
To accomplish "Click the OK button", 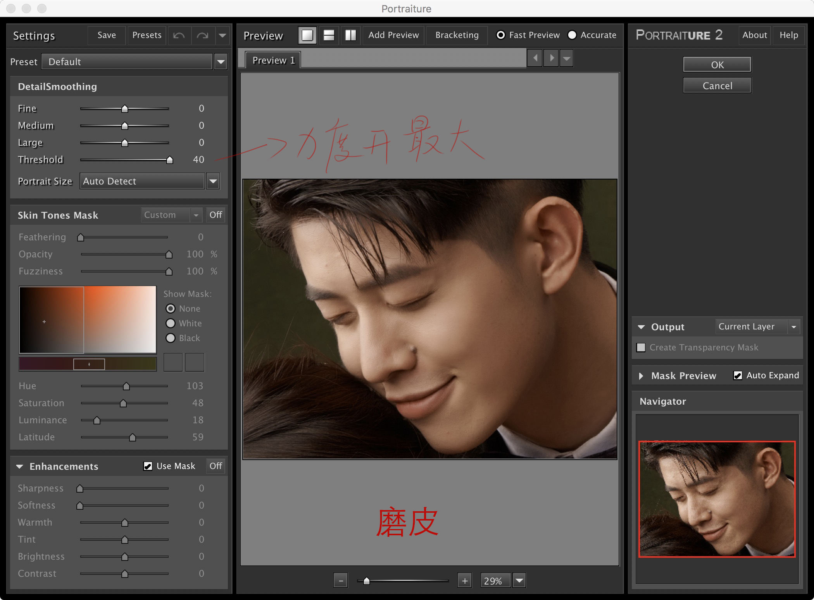I will 717,65.
